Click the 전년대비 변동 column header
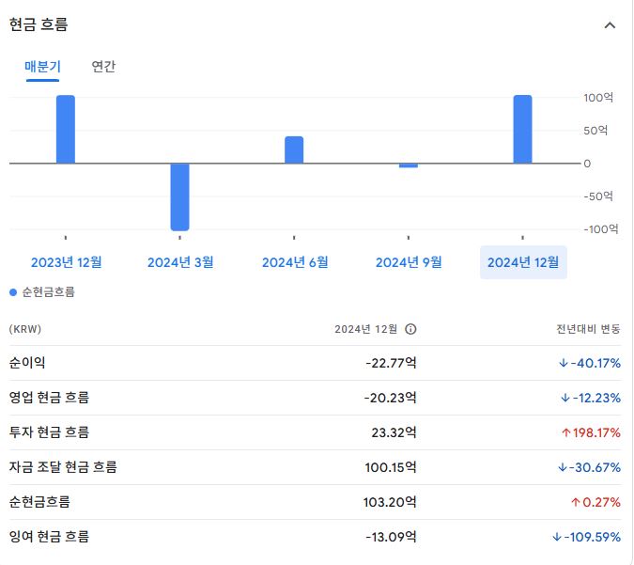Screen dimensions: 634x565 588,329
